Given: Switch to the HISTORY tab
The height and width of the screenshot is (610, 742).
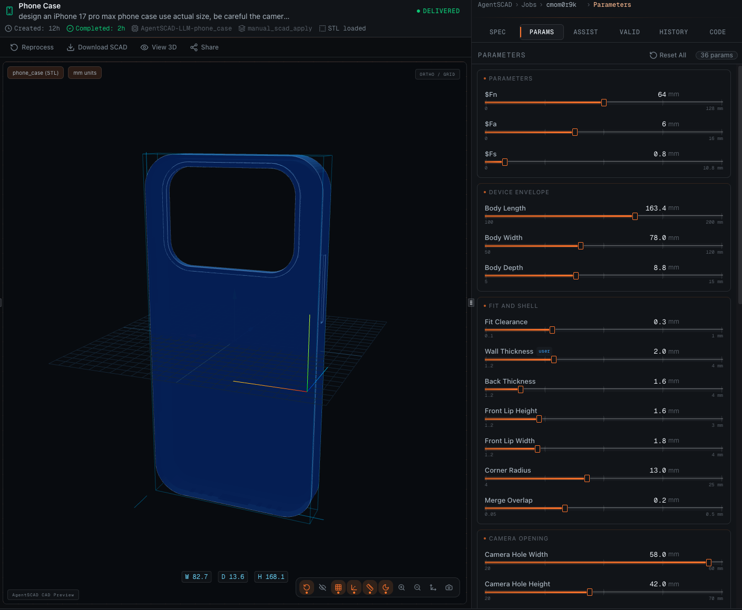Looking at the screenshot, I should pyautogui.click(x=673, y=32).
